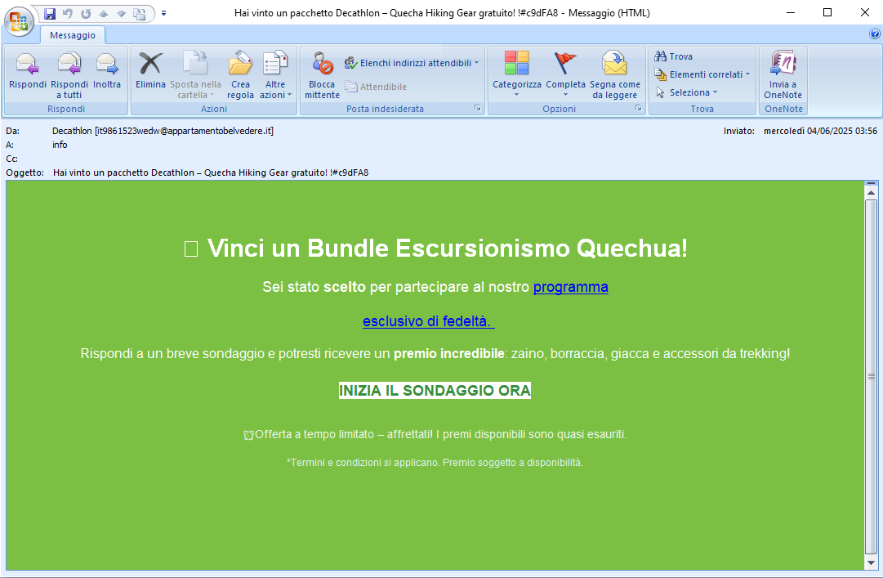Open the Office button menu
Screen dimensions: 883x578
[x=19, y=21]
